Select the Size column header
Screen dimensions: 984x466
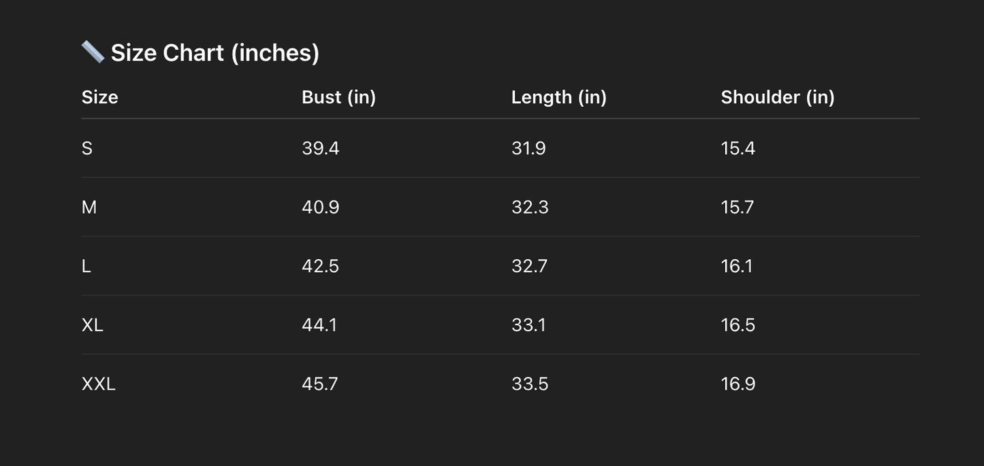[99, 97]
